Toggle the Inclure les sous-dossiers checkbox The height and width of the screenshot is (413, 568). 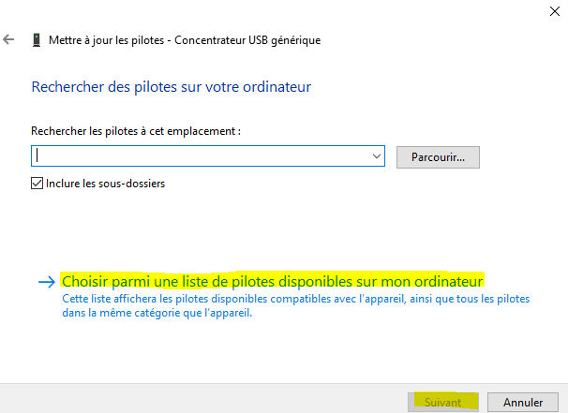(37, 184)
